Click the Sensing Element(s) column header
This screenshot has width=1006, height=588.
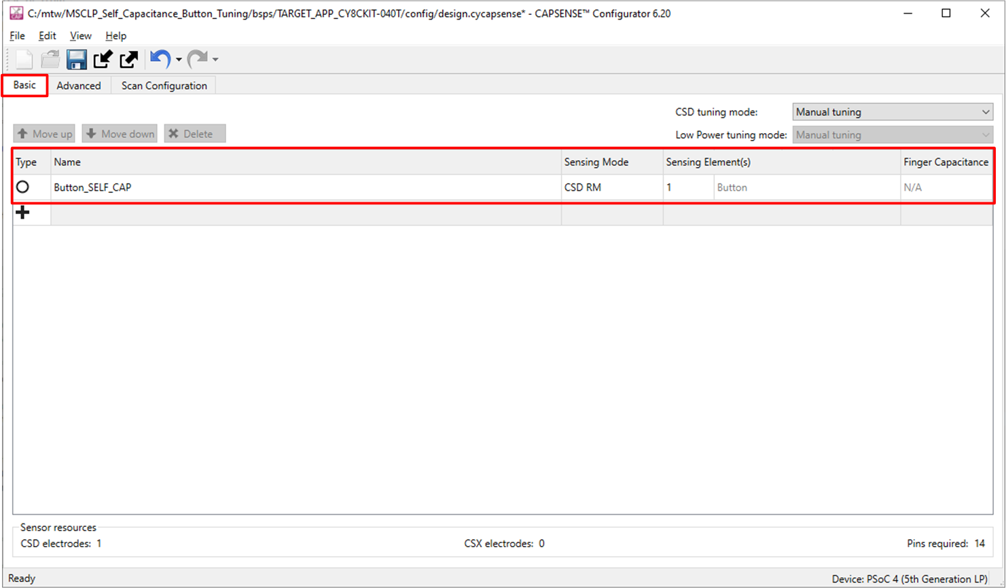tap(782, 162)
